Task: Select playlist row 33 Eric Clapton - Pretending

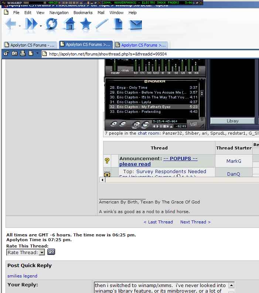Action: tap(153, 112)
